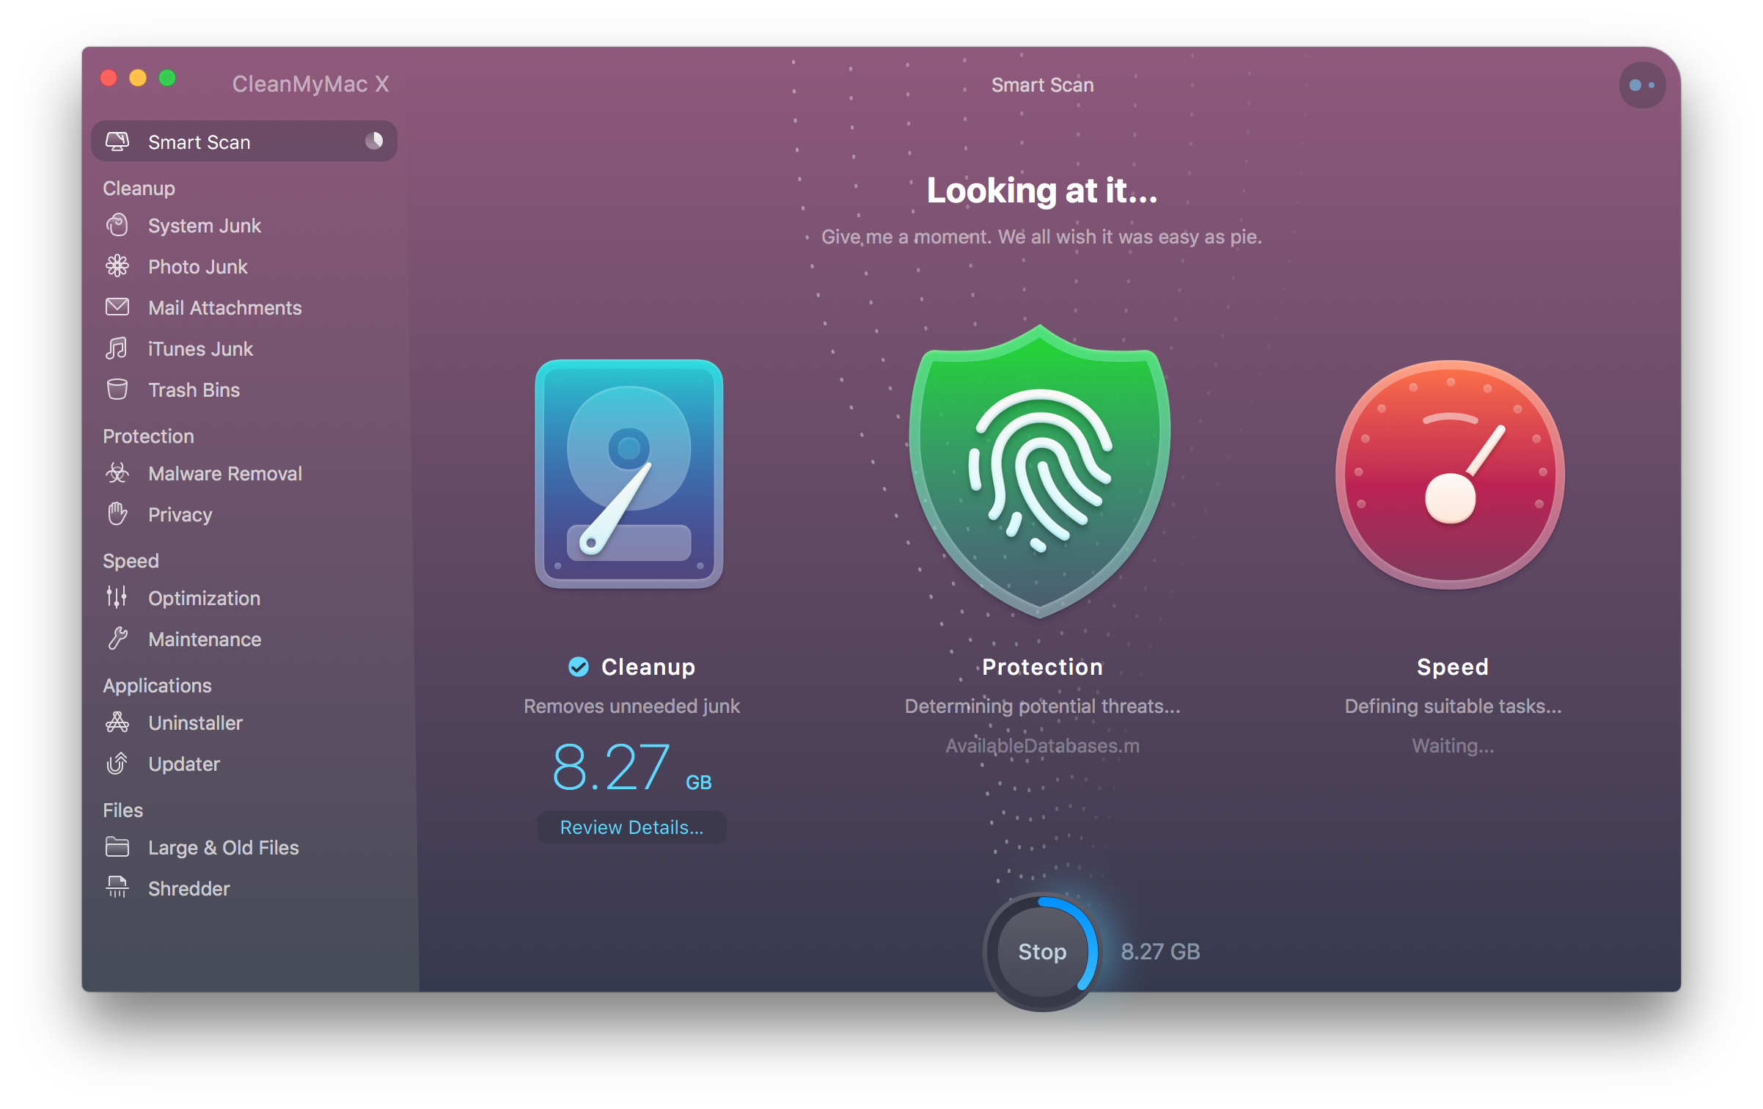Select iTunes Junk in sidebar
The image size is (1763, 1109).
[200, 348]
